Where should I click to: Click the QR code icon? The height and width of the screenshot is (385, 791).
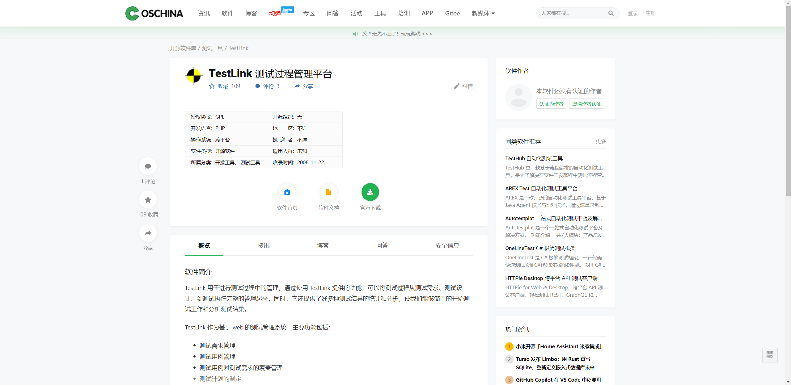coord(770,355)
